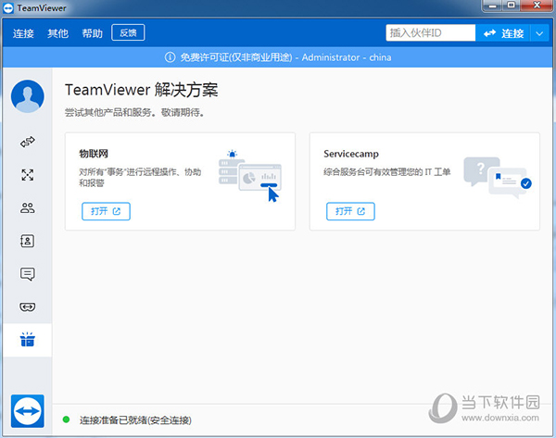This screenshot has width=556, height=438.
Task: Select the Remote Control arrows sidebar icon
Action: pyautogui.click(x=27, y=142)
